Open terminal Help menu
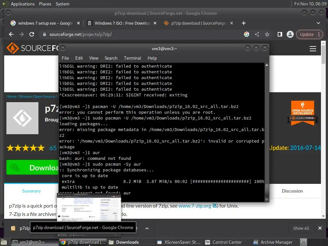 152,58
